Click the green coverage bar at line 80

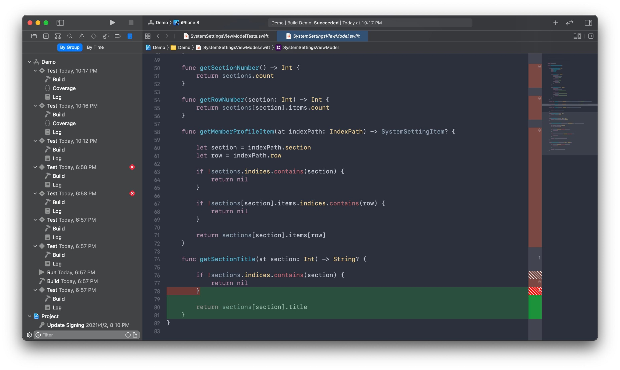[535, 307]
